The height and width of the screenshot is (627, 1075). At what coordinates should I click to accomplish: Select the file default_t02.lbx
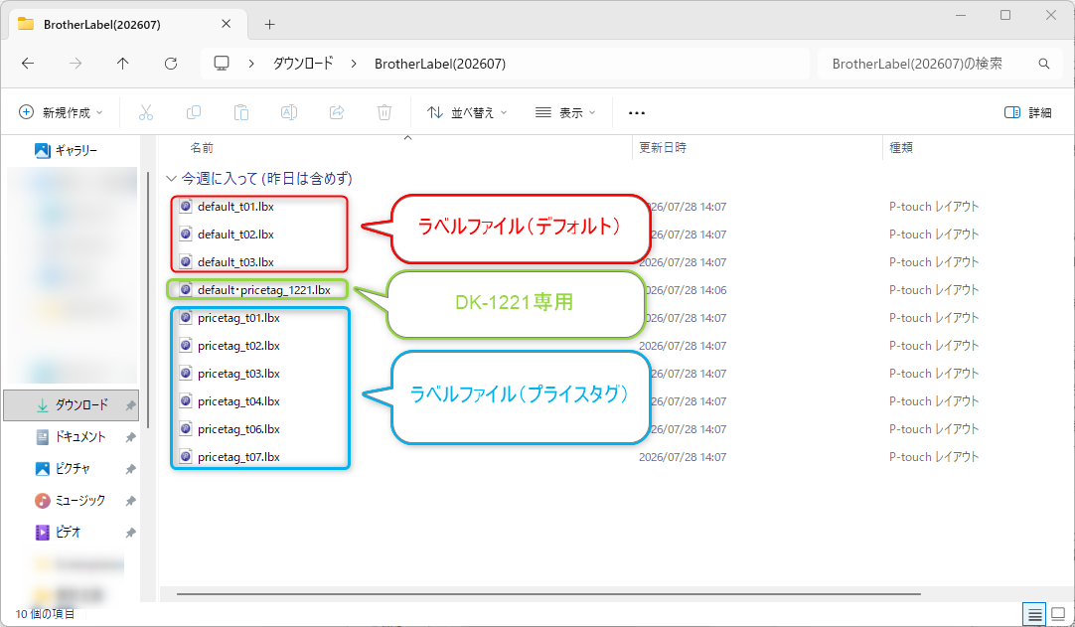235,235
